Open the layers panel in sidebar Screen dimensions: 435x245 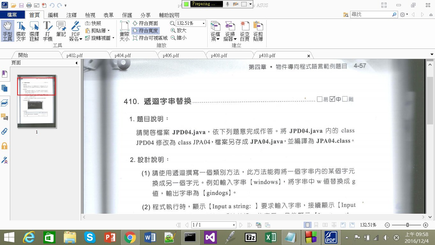coord(4,103)
